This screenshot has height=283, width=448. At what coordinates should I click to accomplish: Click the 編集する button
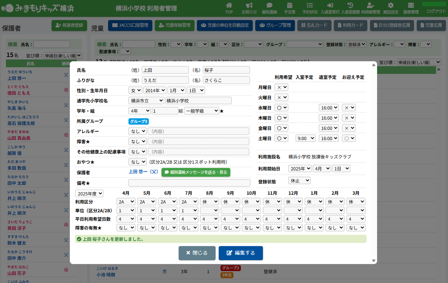coord(241,253)
